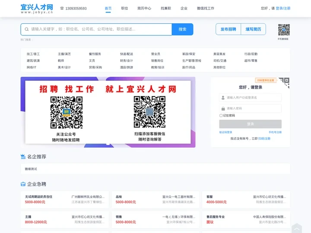Click the 宜兴人才网 site logo
Image resolution: width=311 pixels, height=233 pixels.
pyautogui.click(x=37, y=9)
